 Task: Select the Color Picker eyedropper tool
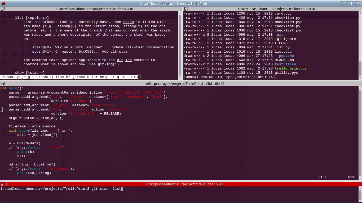(14, 45)
